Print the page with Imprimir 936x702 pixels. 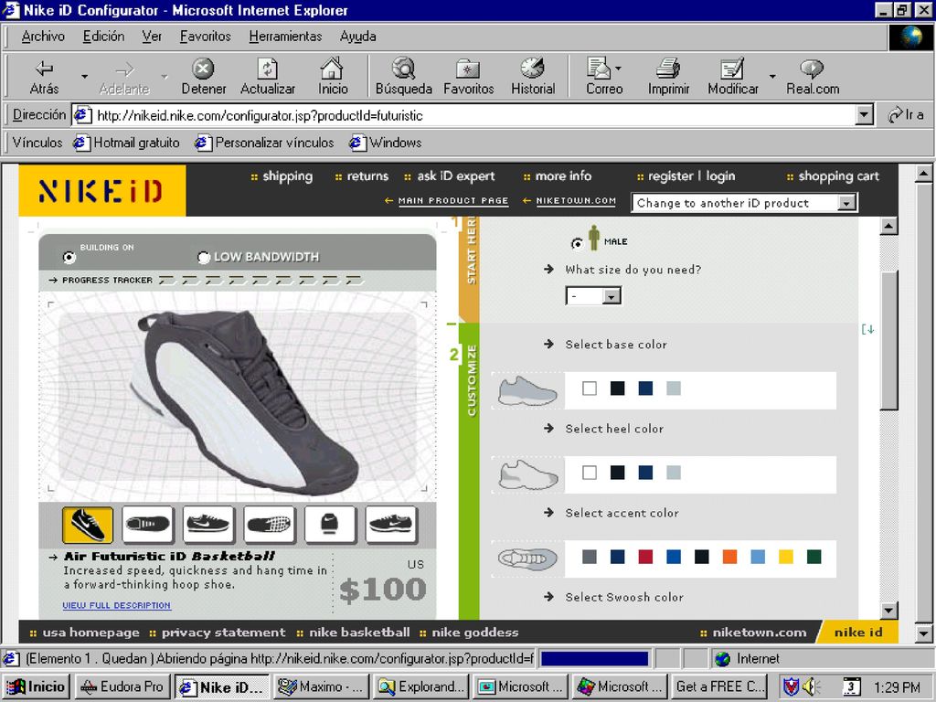coord(668,77)
